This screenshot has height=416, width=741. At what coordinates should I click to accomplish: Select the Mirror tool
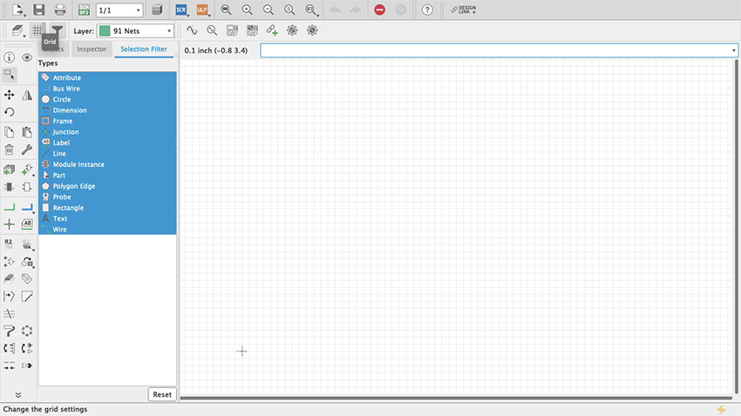tap(27, 95)
